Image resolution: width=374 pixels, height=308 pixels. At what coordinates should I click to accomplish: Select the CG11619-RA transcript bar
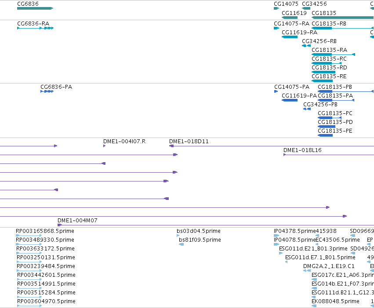pos(290,37)
